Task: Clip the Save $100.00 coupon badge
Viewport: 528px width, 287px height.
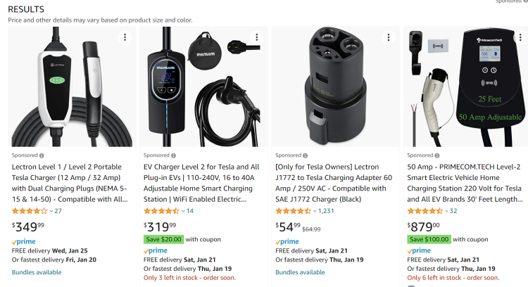Action: coord(429,239)
